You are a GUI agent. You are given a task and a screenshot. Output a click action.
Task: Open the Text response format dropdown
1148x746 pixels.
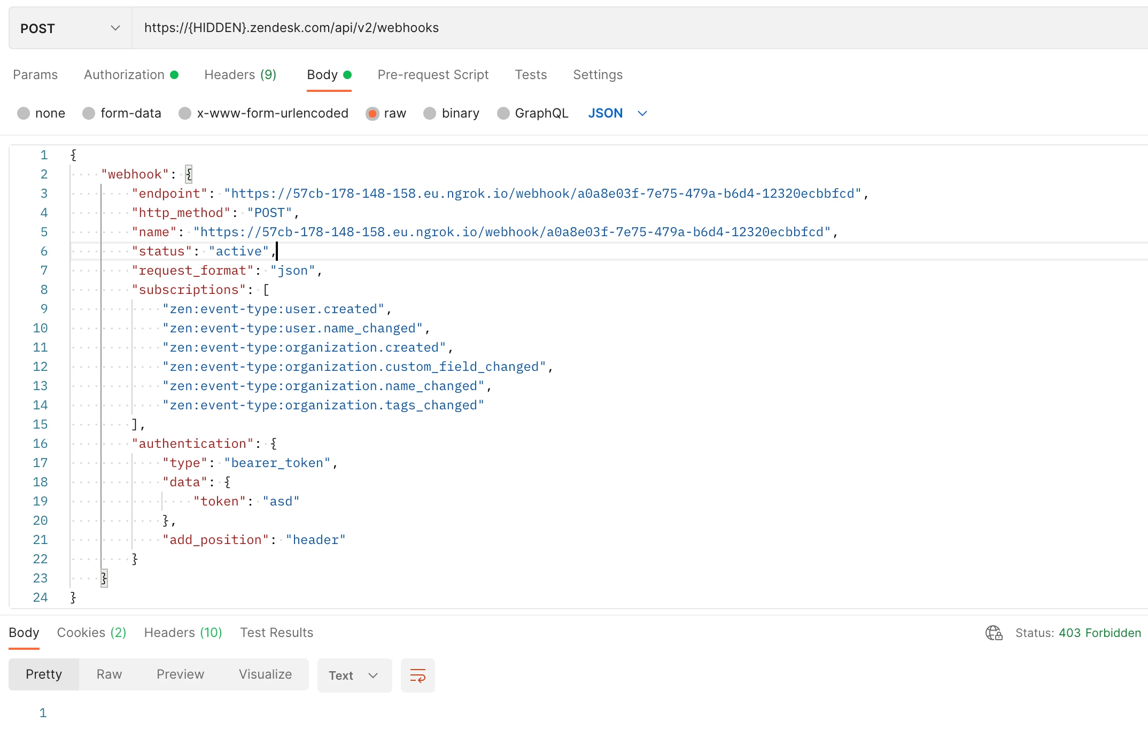354,675
